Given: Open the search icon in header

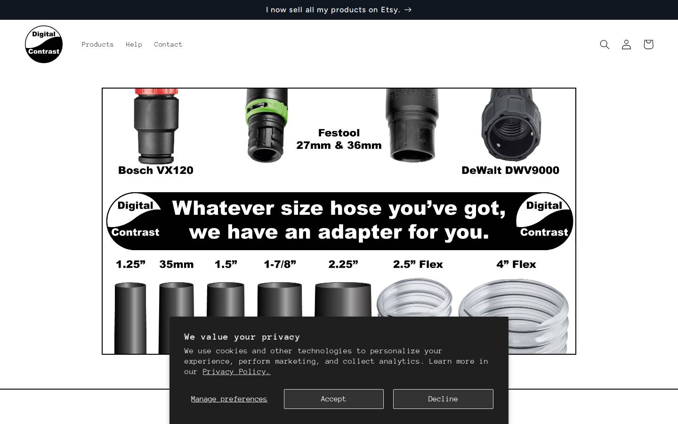Looking at the screenshot, I should click(x=605, y=44).
